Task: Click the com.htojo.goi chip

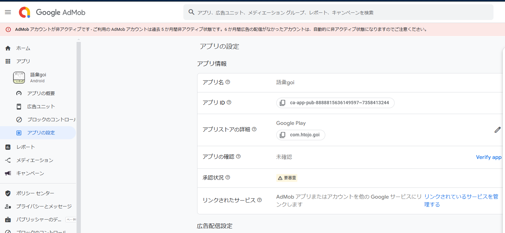Action: (301, 135)
